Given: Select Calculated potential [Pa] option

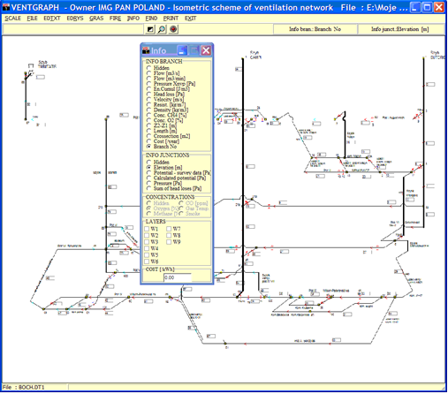Looking at the screenshot, I should click(148, 178).
